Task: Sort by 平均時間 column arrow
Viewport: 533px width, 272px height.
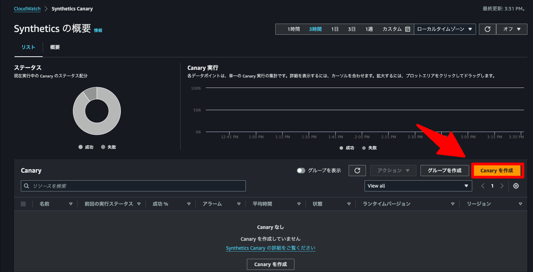Action: (299, 204)
